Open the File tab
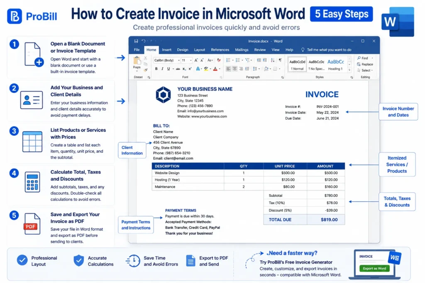This screenshot has height=283, width=425. click(137, 50)
